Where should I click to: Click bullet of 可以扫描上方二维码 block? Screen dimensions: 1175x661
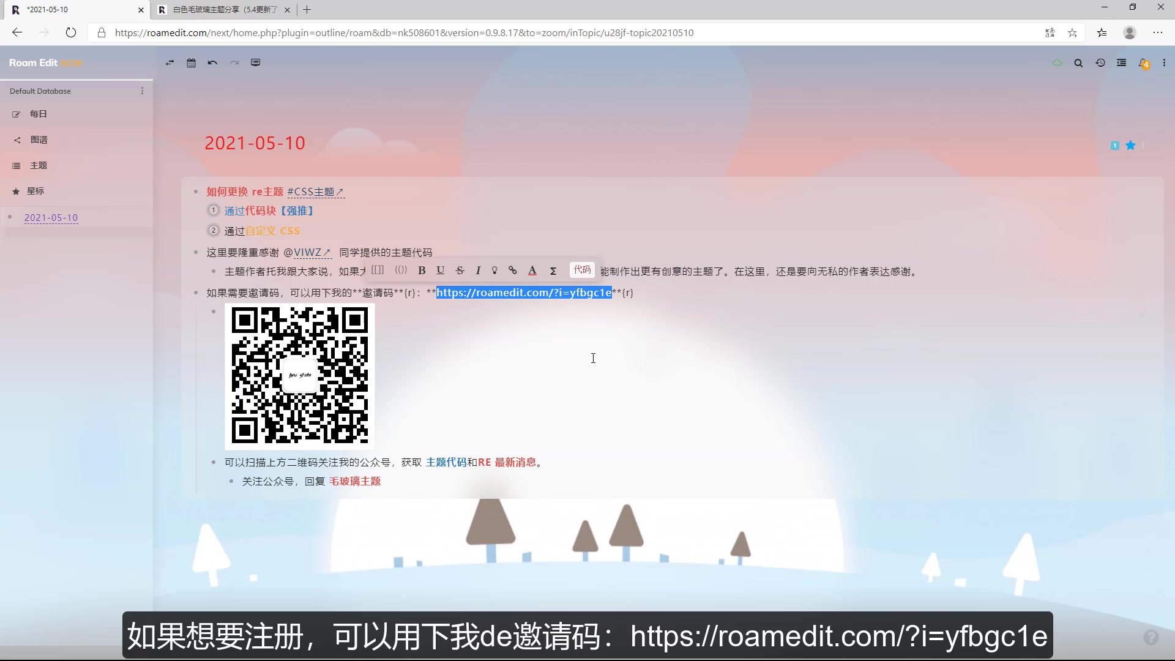(214, 462)
